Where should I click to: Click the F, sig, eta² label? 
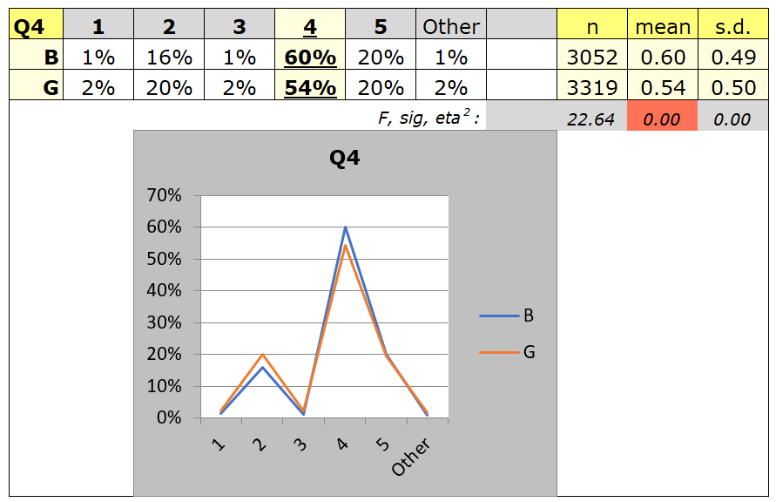tap(428, 118)
